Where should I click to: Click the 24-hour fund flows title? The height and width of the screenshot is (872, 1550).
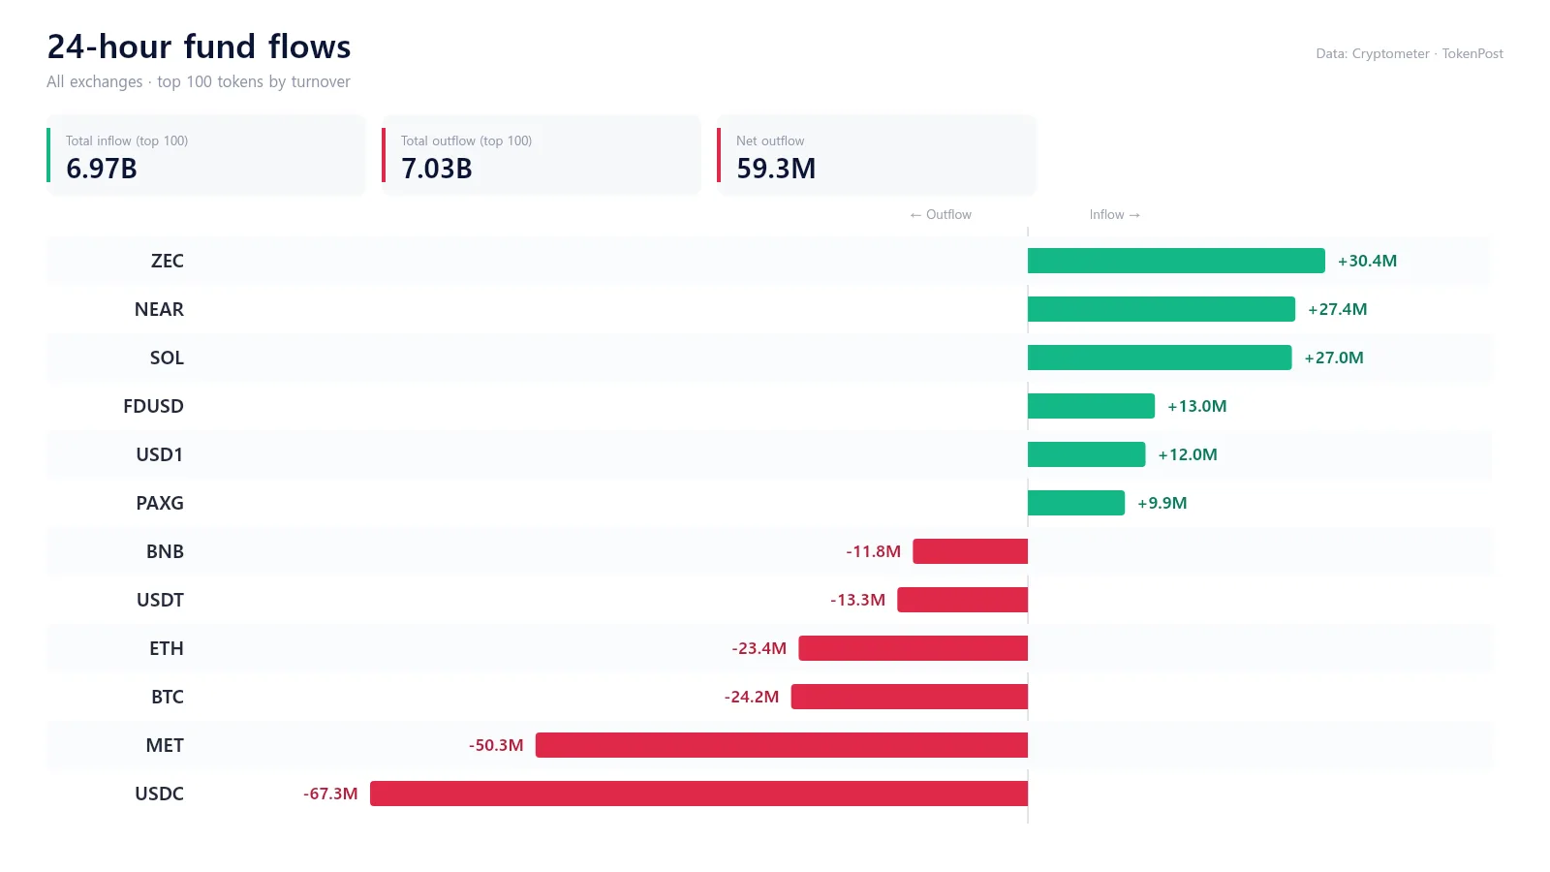pos(199,47)
